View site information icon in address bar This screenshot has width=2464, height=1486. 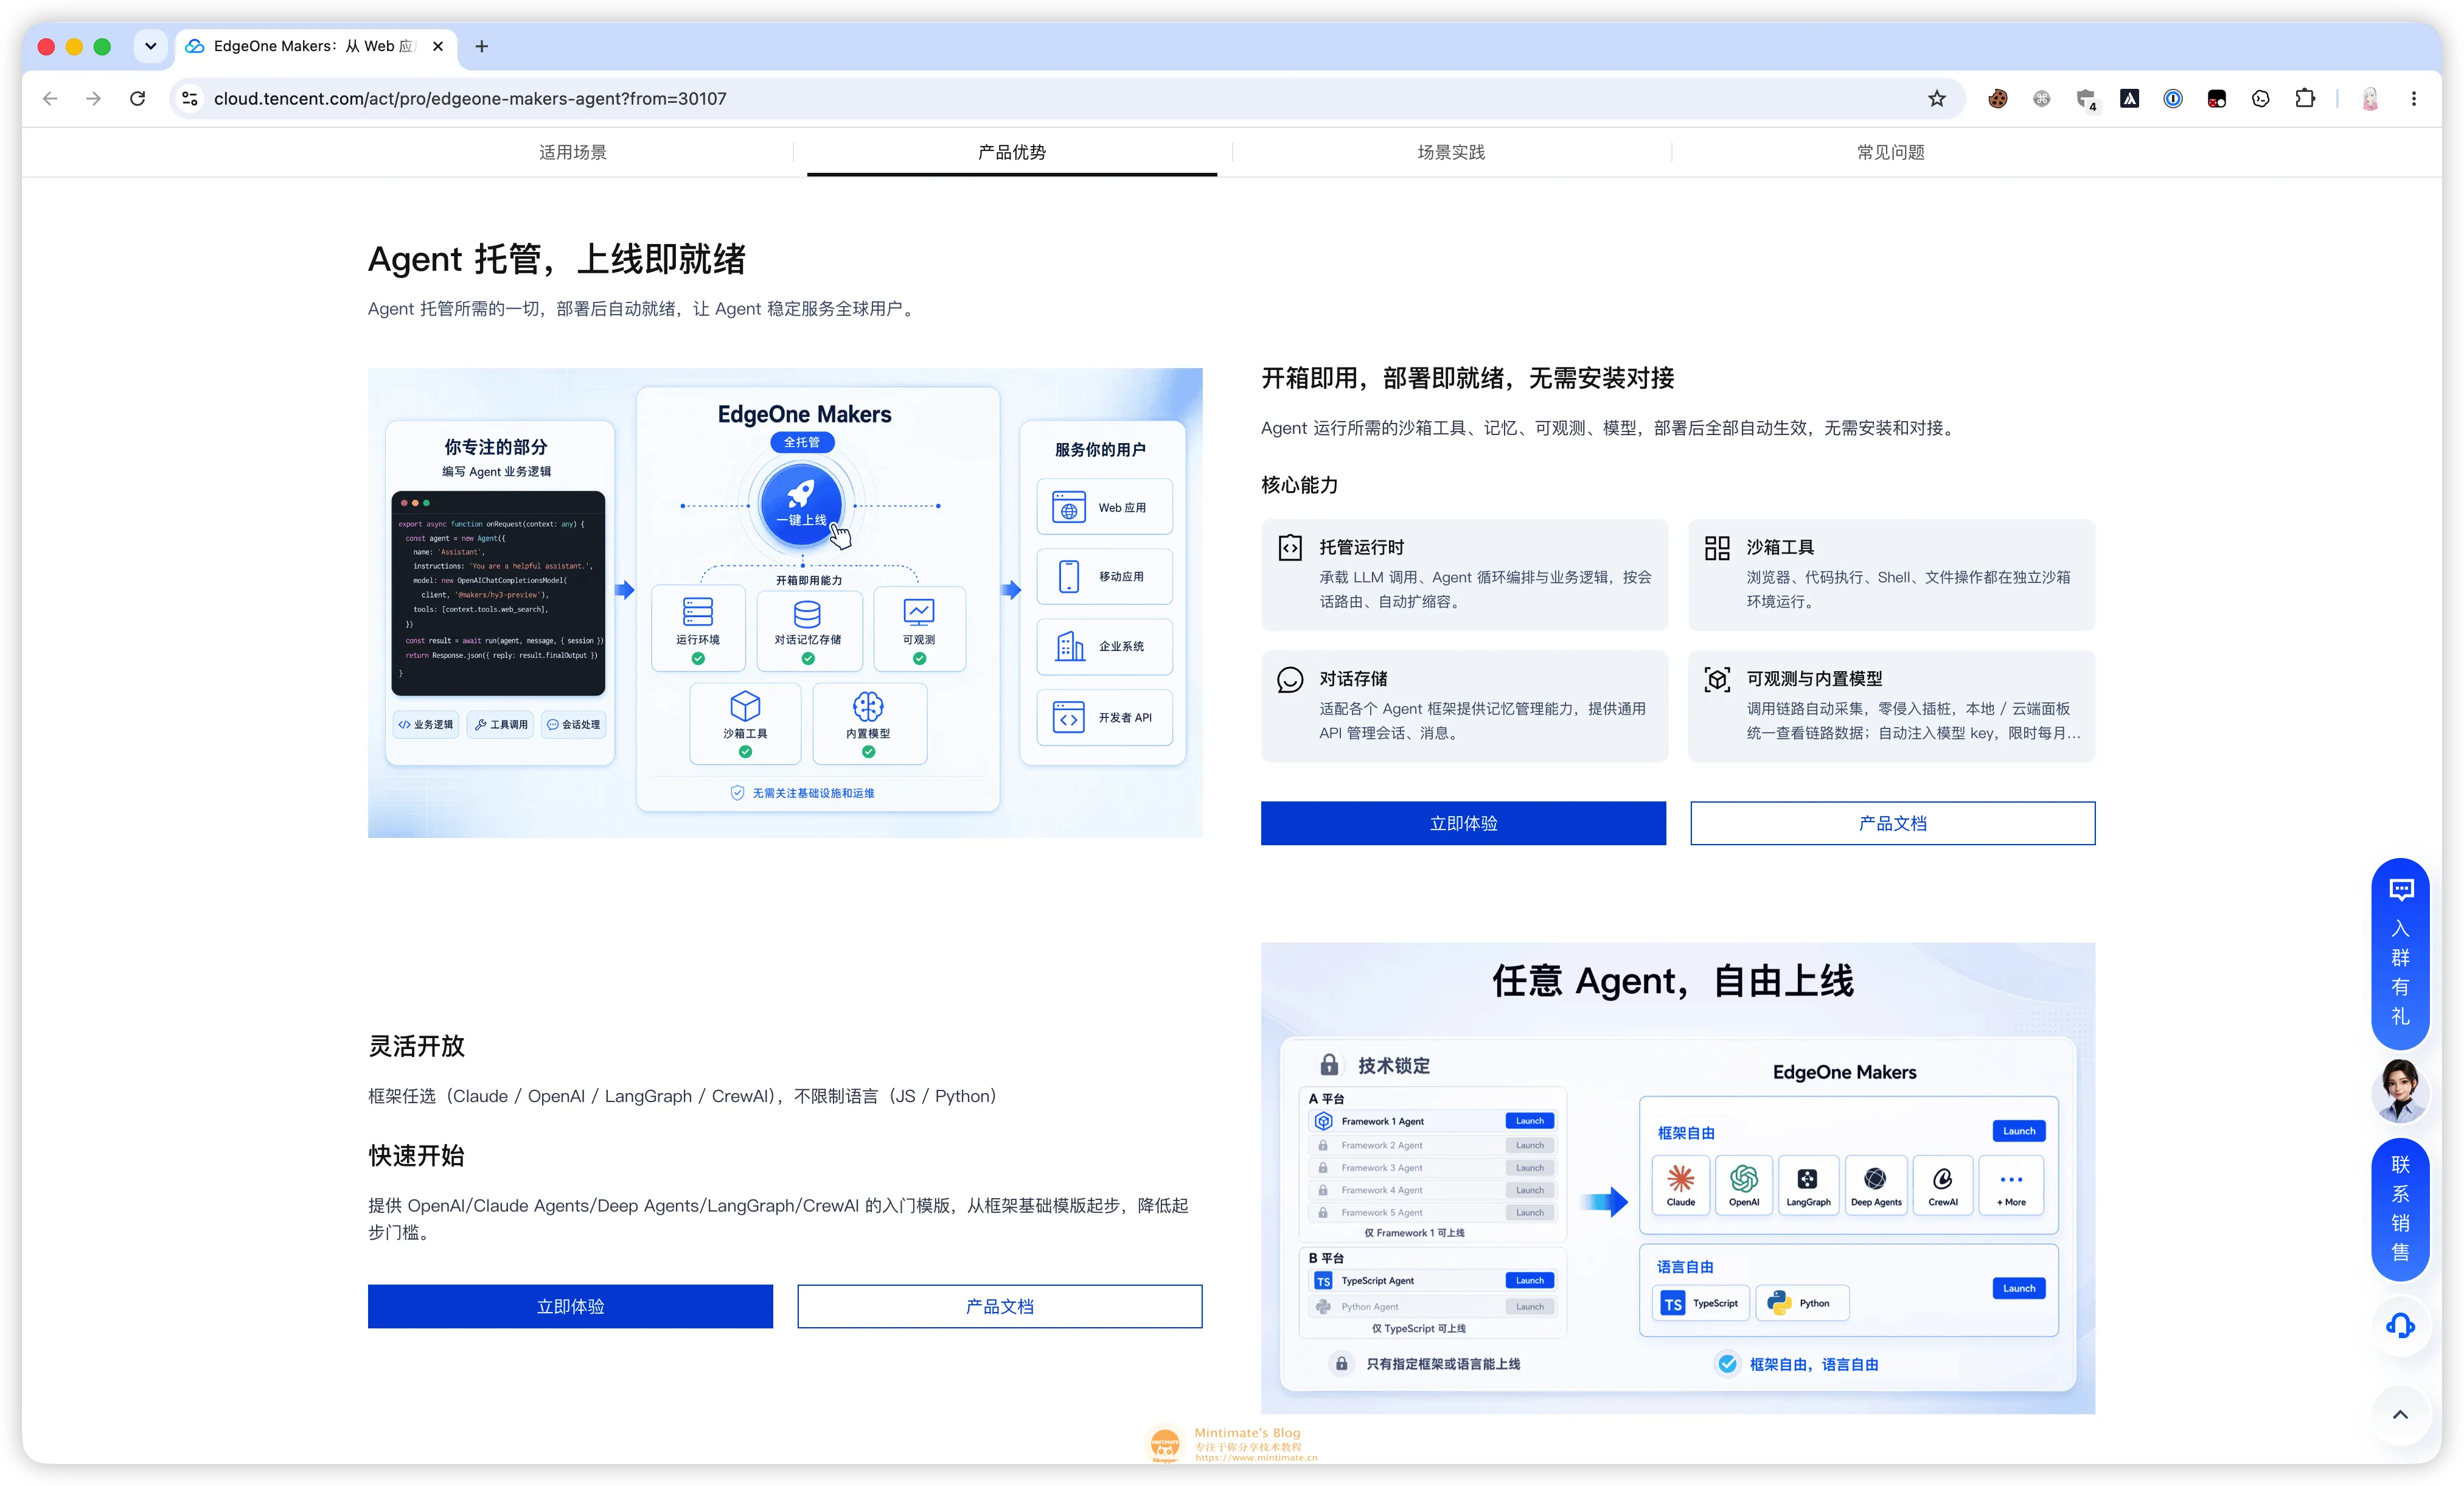pos(190,98)
